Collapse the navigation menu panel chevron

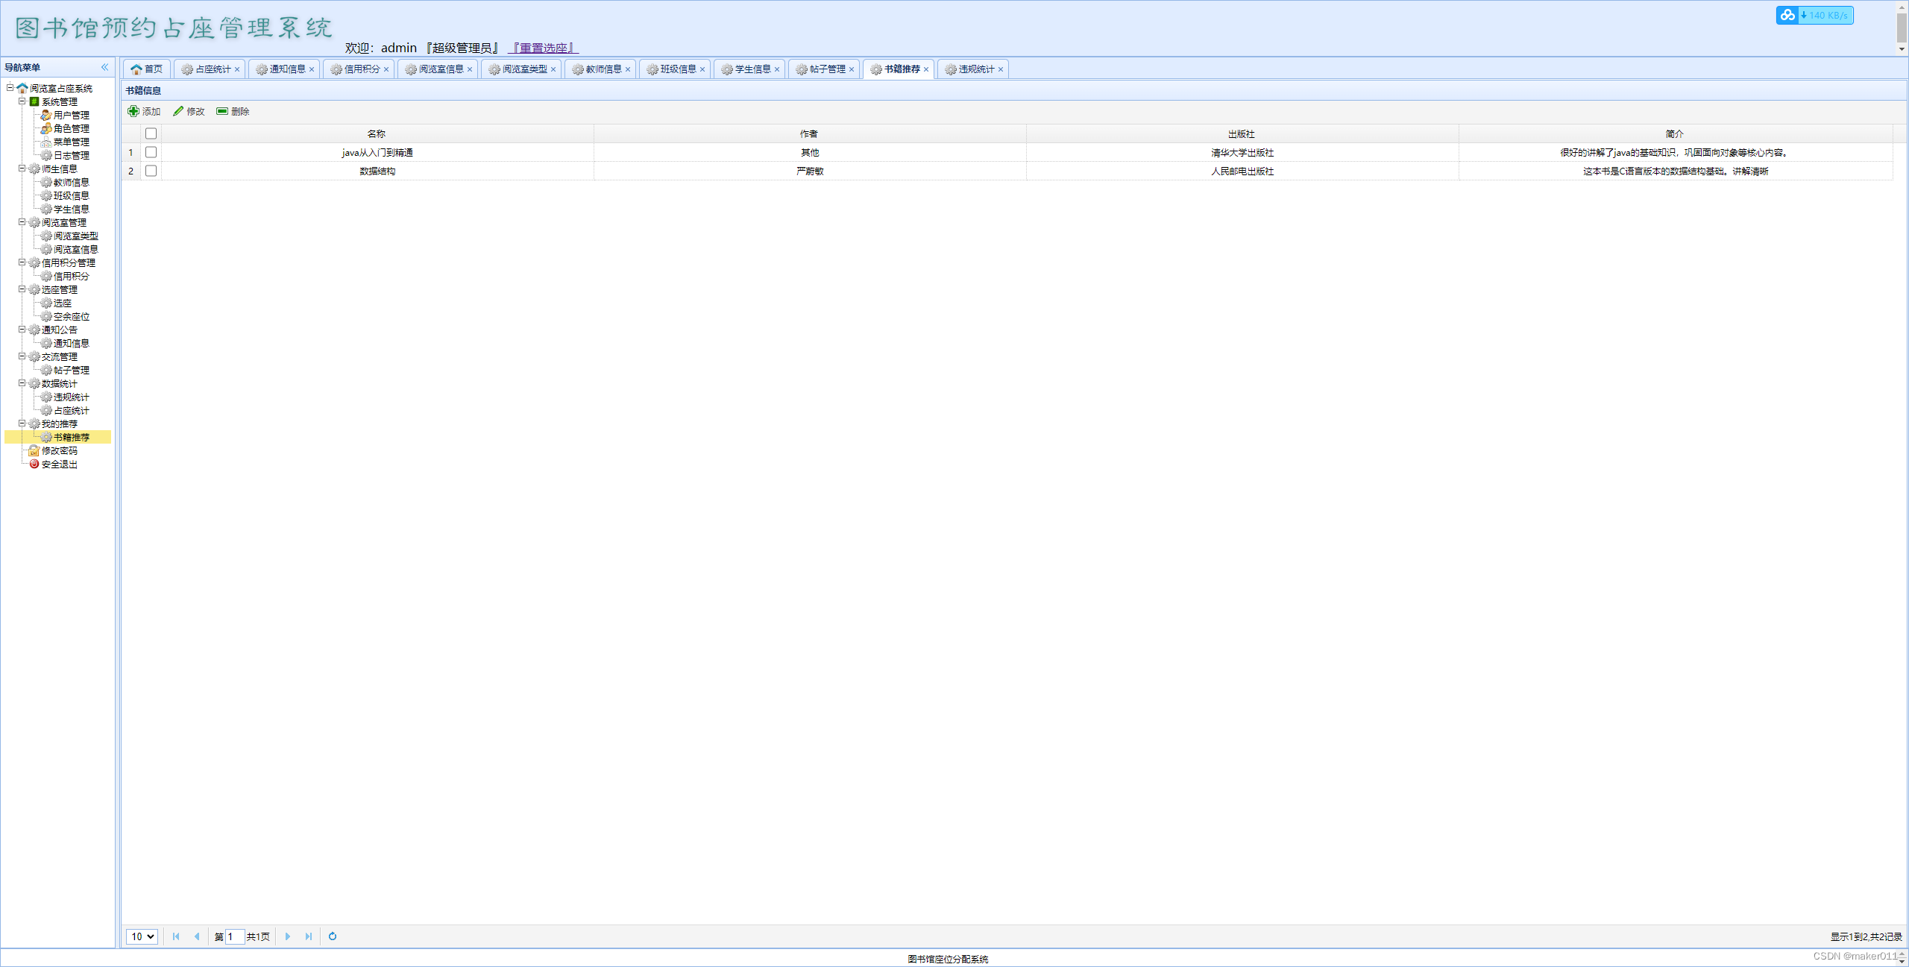(x=105, y=67)
